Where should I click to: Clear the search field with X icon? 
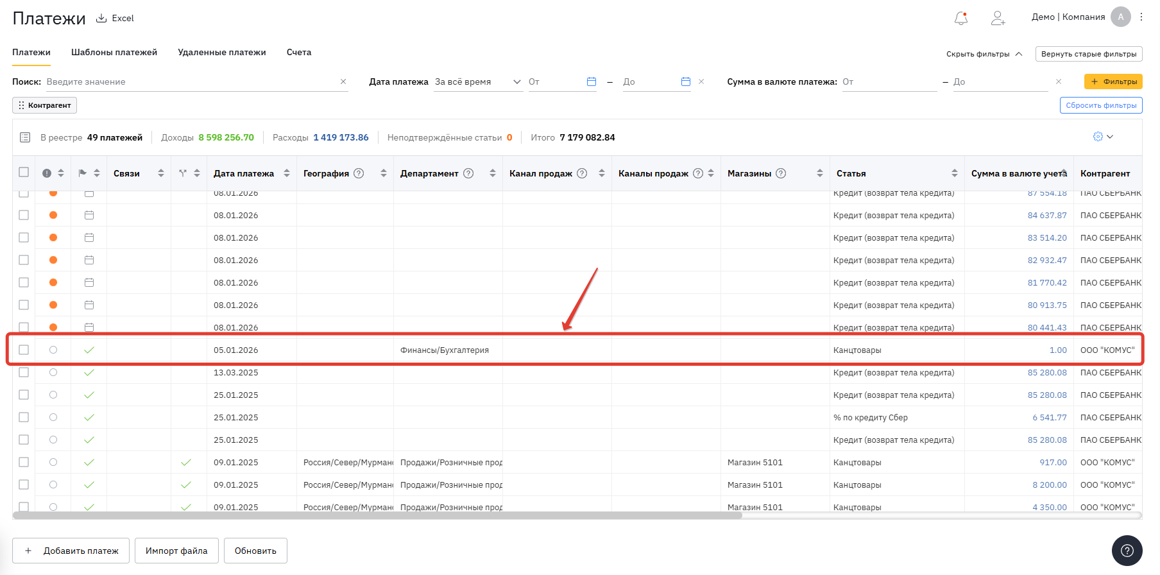tap(343, 82)
